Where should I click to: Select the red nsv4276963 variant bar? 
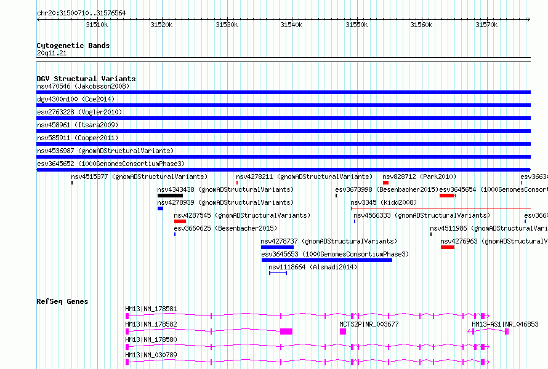[448, 247]
